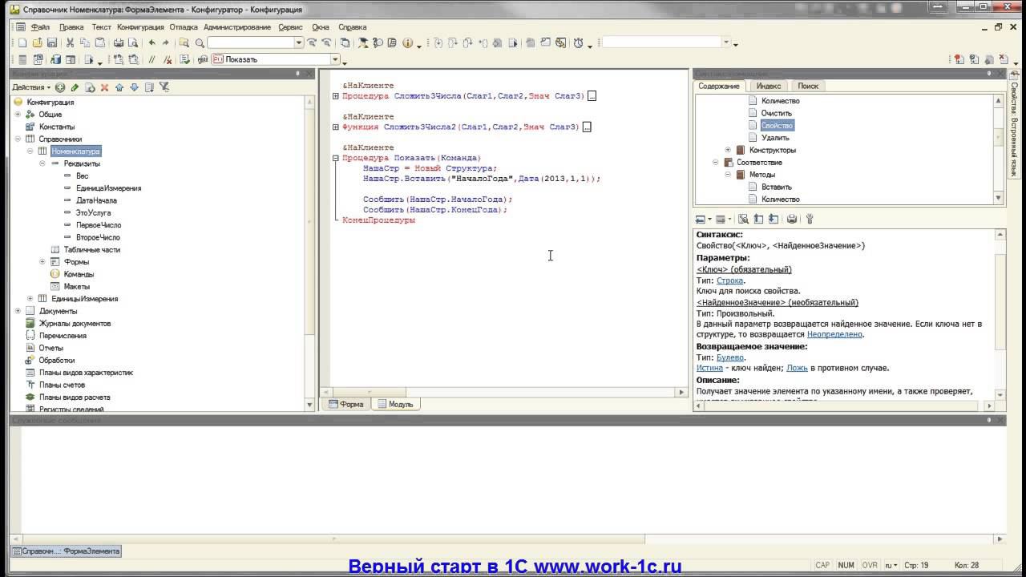This screenshot has height=577, width=1026.
Task: Click the Истина link in return value
Action: [x=709, y=369]
